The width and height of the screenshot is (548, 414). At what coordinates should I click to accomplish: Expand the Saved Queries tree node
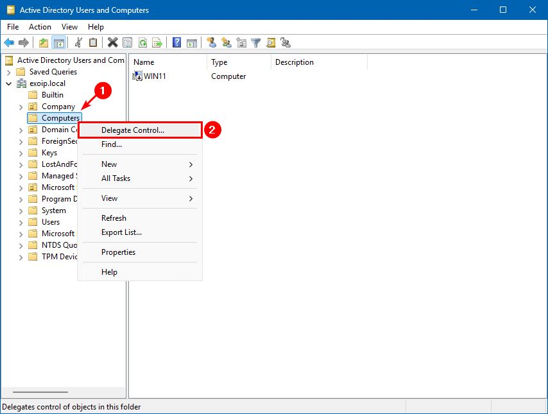click(9, 72)
